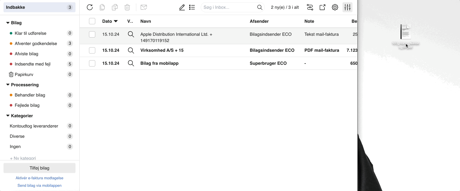The image size is (460, 191).
Task: Open Aktivér e-faktura modtagelse link
Action: coord(39,178)
